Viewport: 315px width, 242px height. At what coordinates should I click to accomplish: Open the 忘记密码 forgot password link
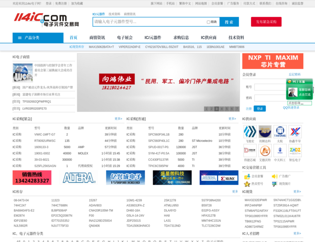tap(294, 75)
